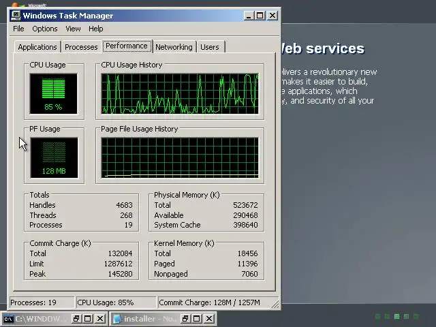Click the CPU Usage History graph

point(180,94)
